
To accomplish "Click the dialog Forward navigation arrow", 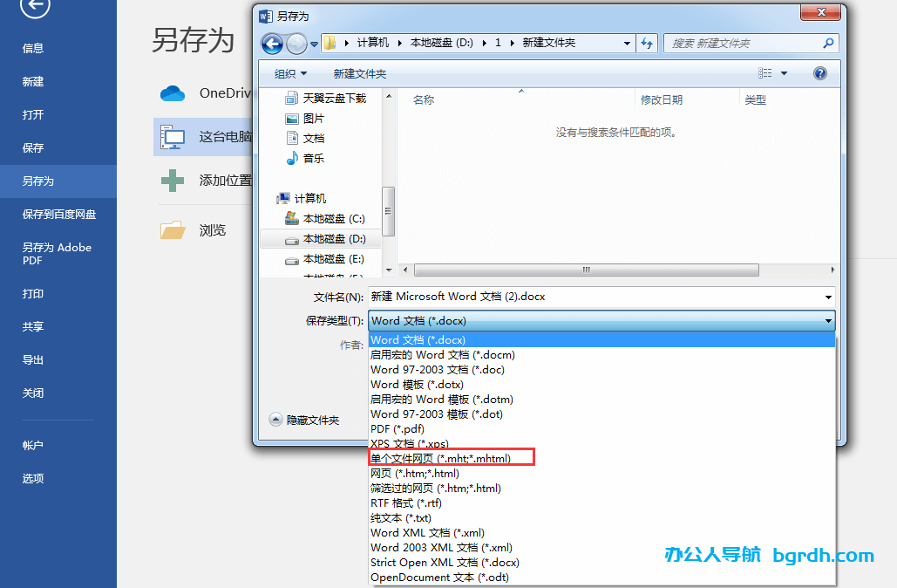I will (x=296, y=44).
